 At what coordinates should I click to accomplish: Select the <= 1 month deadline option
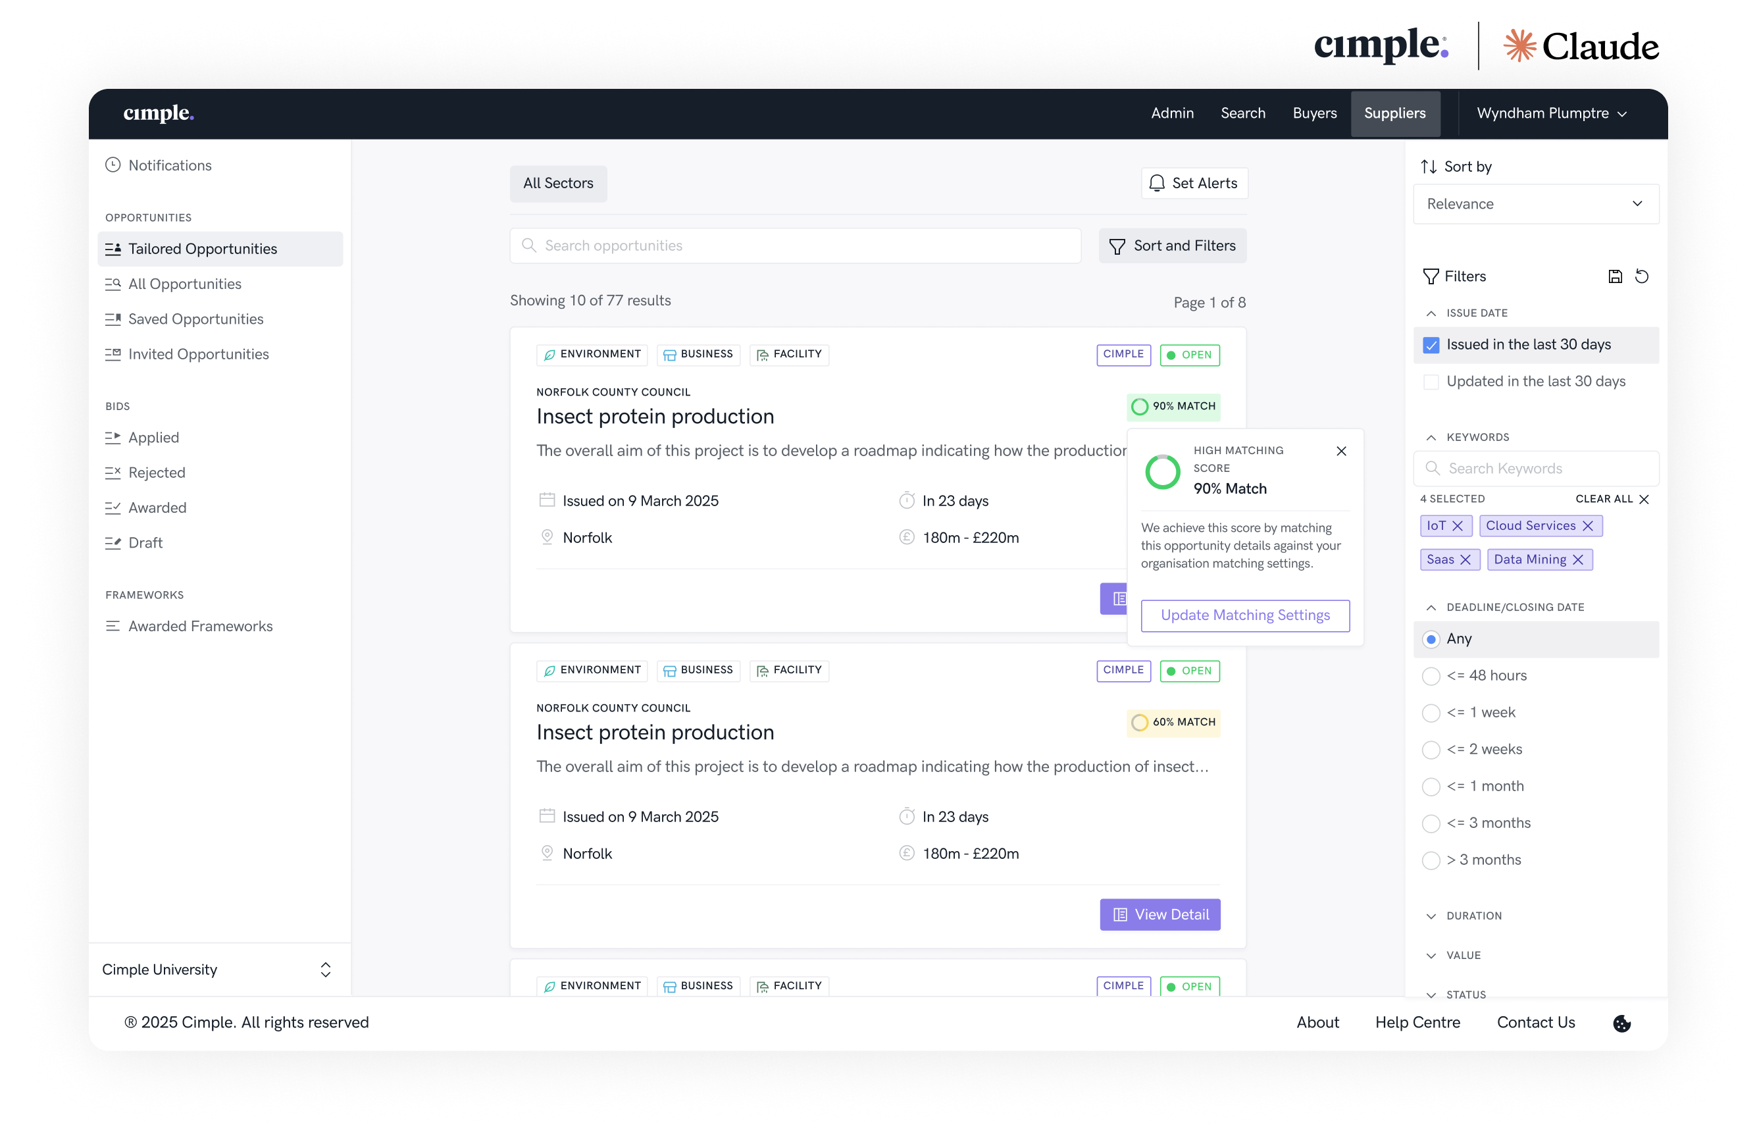tap(1431, 787)
